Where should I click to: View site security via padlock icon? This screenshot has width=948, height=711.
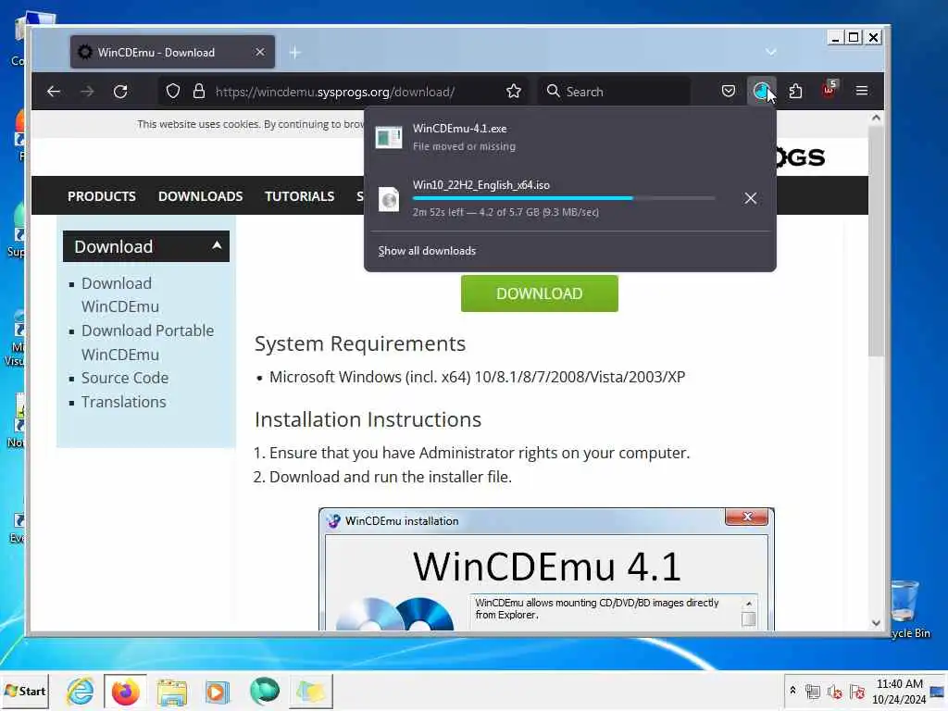(x=199, y=92)
